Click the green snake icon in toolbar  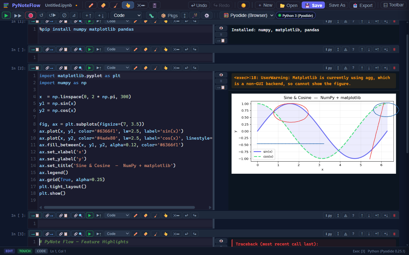tap(151, 15)
